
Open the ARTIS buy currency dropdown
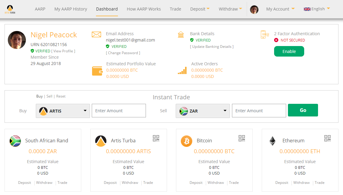pos(63,111)
